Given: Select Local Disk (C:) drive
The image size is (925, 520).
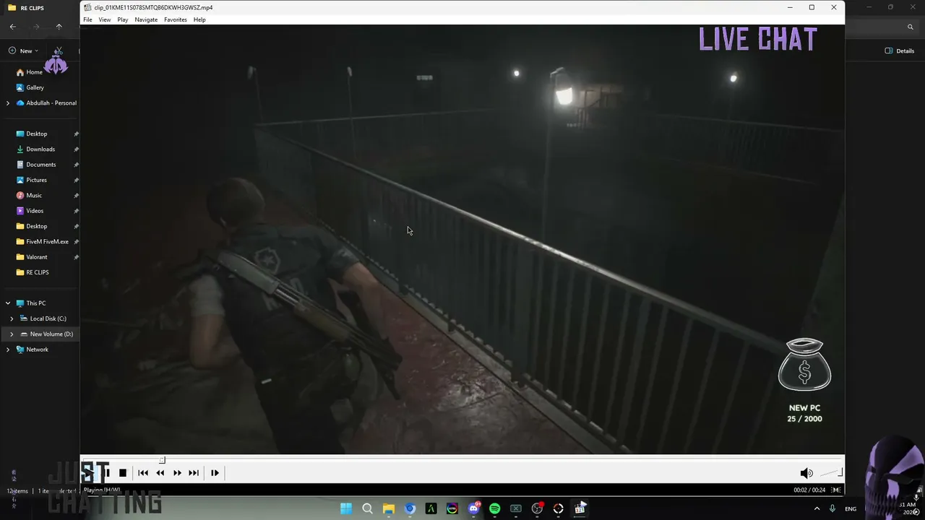Looking at the screenshot, I should pos(43,318).
